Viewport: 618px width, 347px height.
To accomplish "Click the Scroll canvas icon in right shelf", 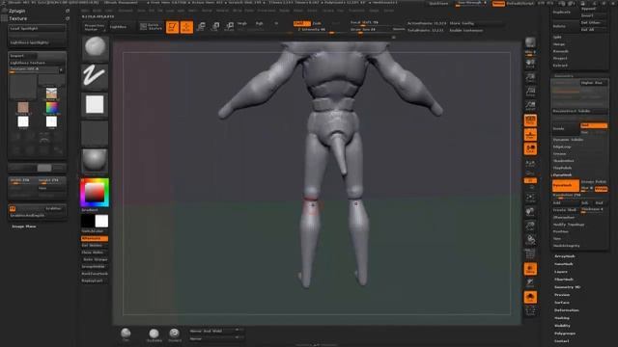I will 530,64.
